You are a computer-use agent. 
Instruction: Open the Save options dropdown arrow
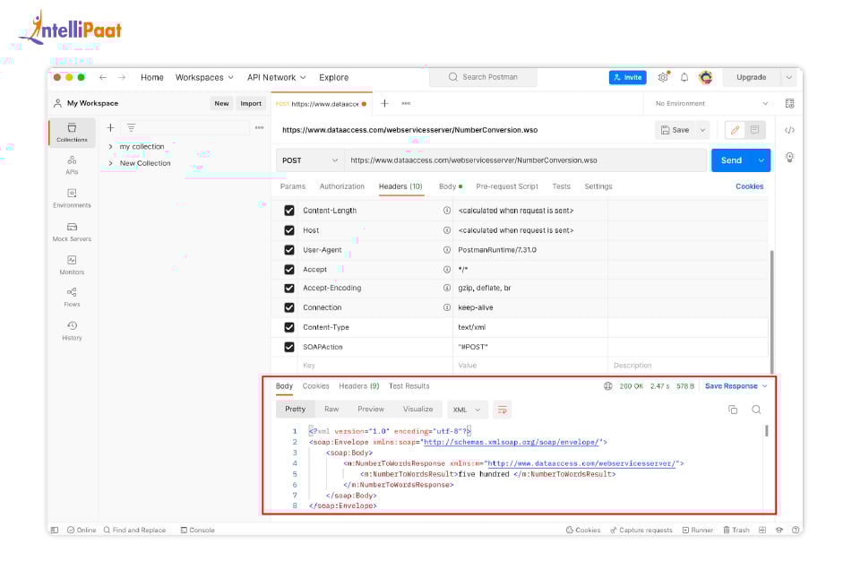702,130
